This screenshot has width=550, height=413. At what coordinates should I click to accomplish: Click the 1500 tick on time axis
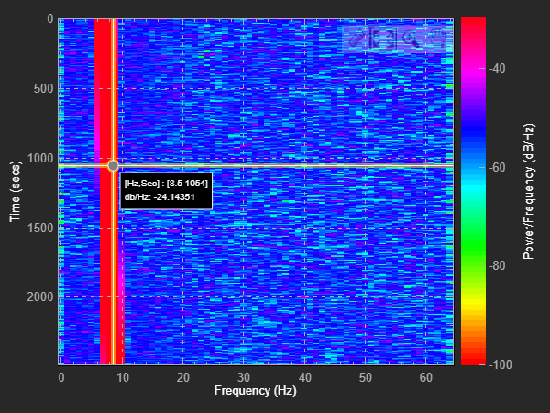tap(39, 228)
